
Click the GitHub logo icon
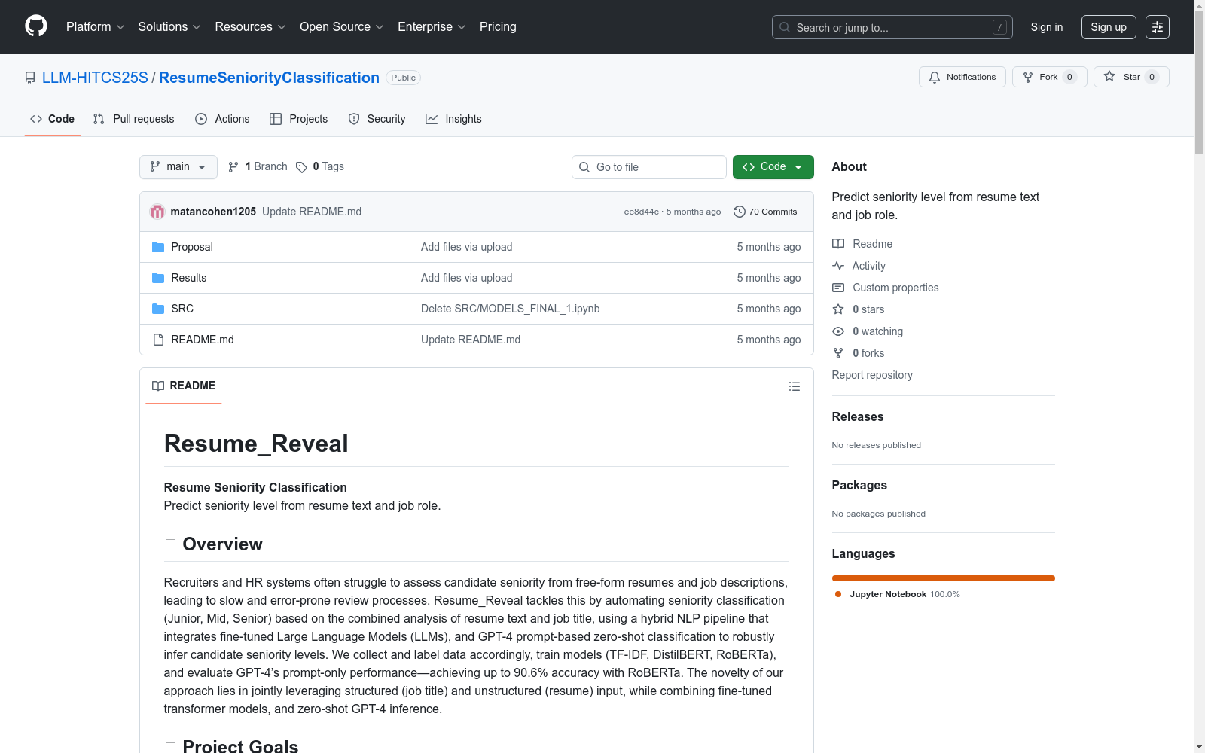[x=36, y=26]
